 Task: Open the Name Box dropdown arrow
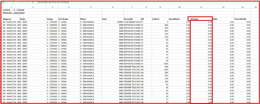point(13,2)
